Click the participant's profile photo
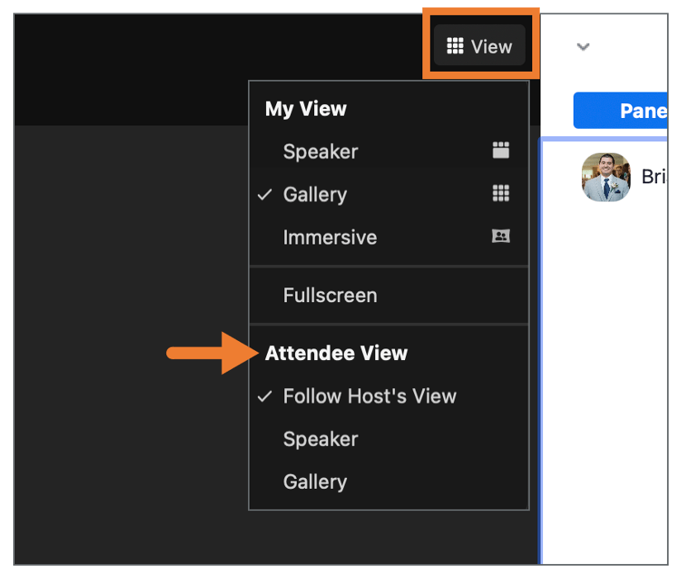This screenshot has width=686, height=578. pos(606,177)
